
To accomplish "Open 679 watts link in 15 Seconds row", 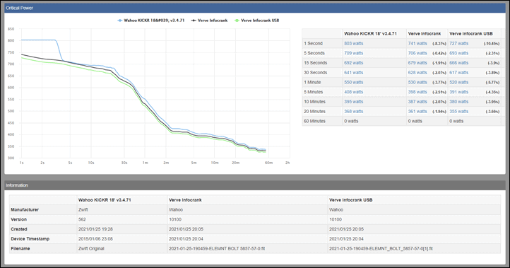I will point(417,63).
